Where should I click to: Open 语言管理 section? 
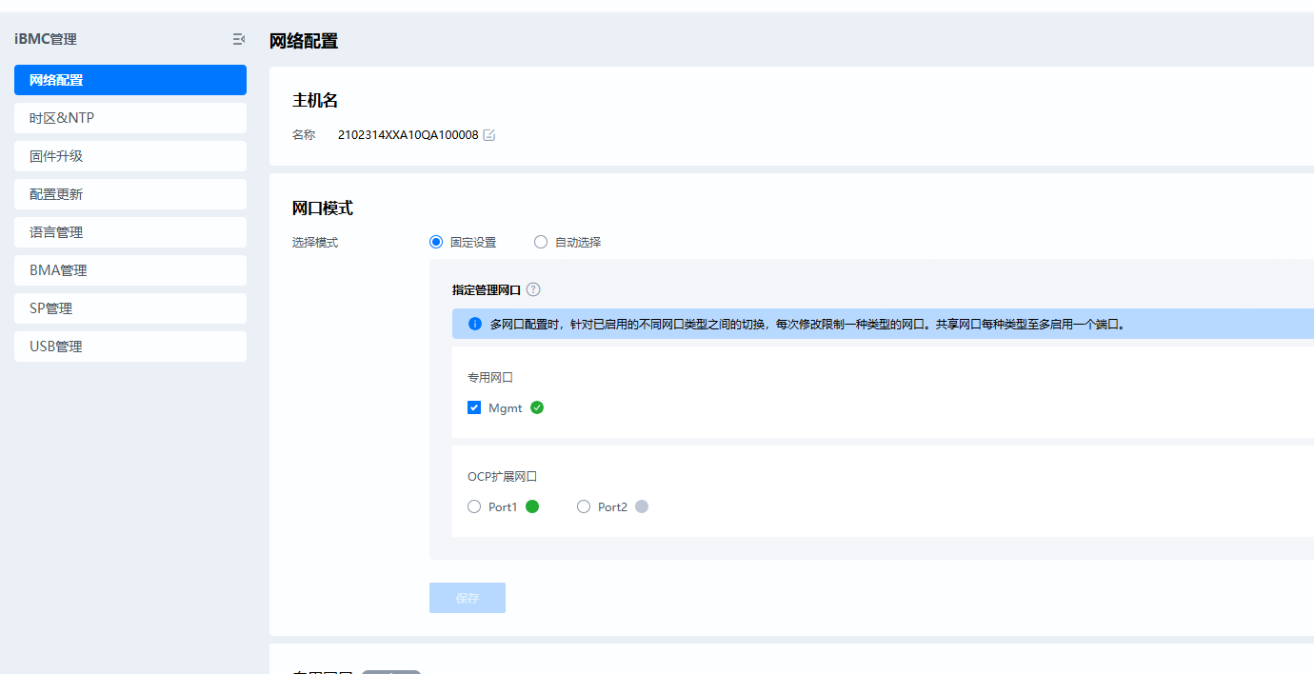point(130,232)
